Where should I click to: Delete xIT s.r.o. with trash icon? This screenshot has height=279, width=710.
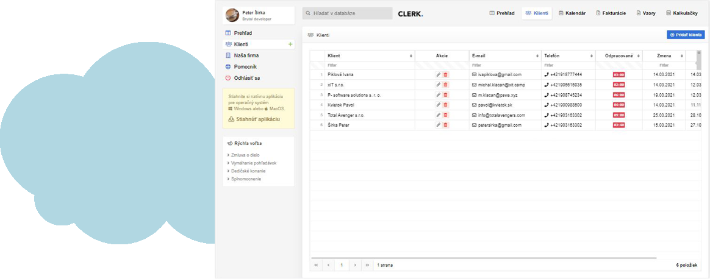tap(445, 85)
